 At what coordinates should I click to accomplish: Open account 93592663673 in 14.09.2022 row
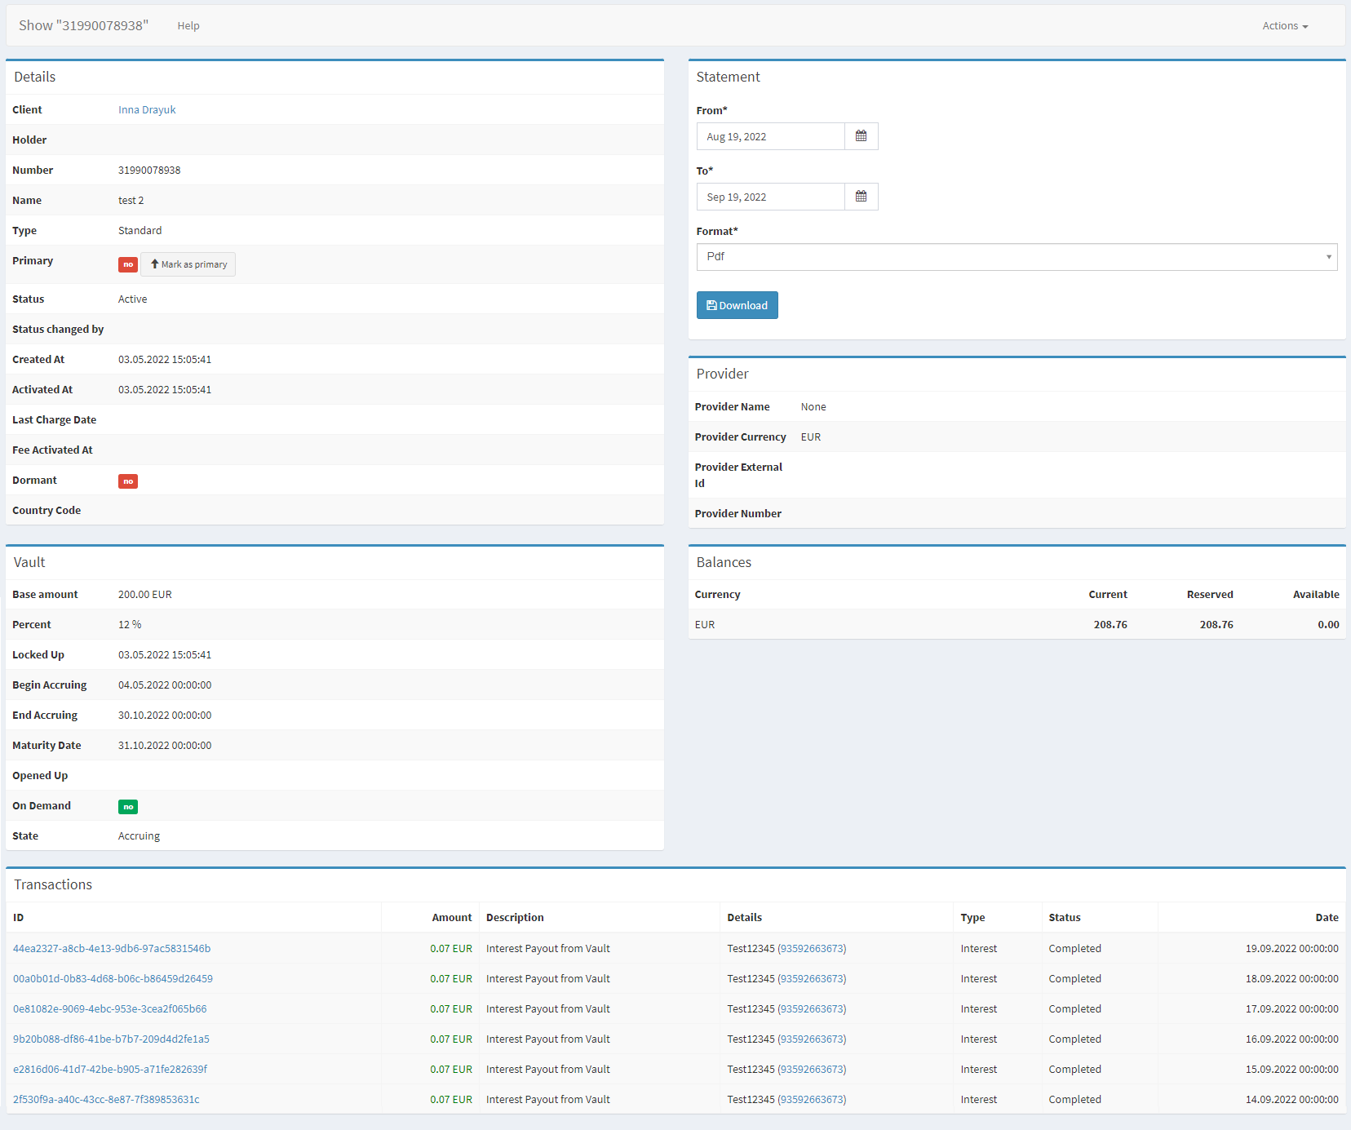[812, 1100]
